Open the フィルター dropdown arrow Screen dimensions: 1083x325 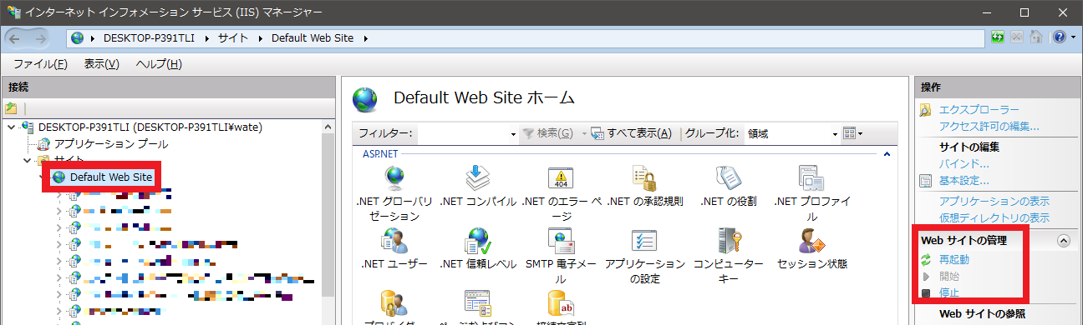click(513, 133)
